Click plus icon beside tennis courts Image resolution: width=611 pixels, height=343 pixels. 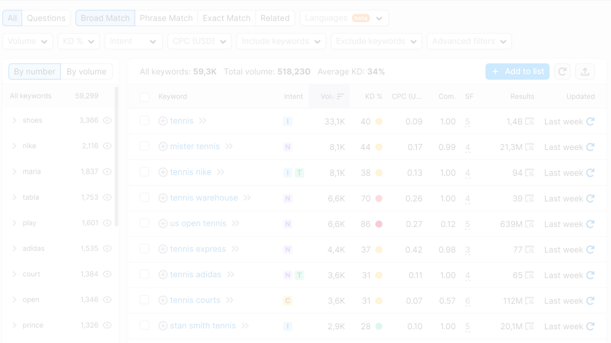click(x=163, y=300)
